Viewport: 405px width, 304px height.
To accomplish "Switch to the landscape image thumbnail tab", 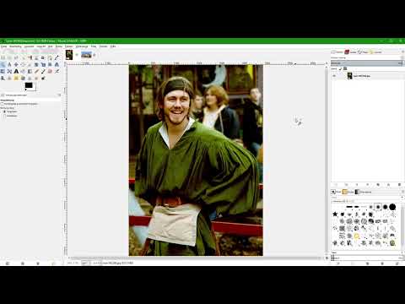I will click(86, 55).
